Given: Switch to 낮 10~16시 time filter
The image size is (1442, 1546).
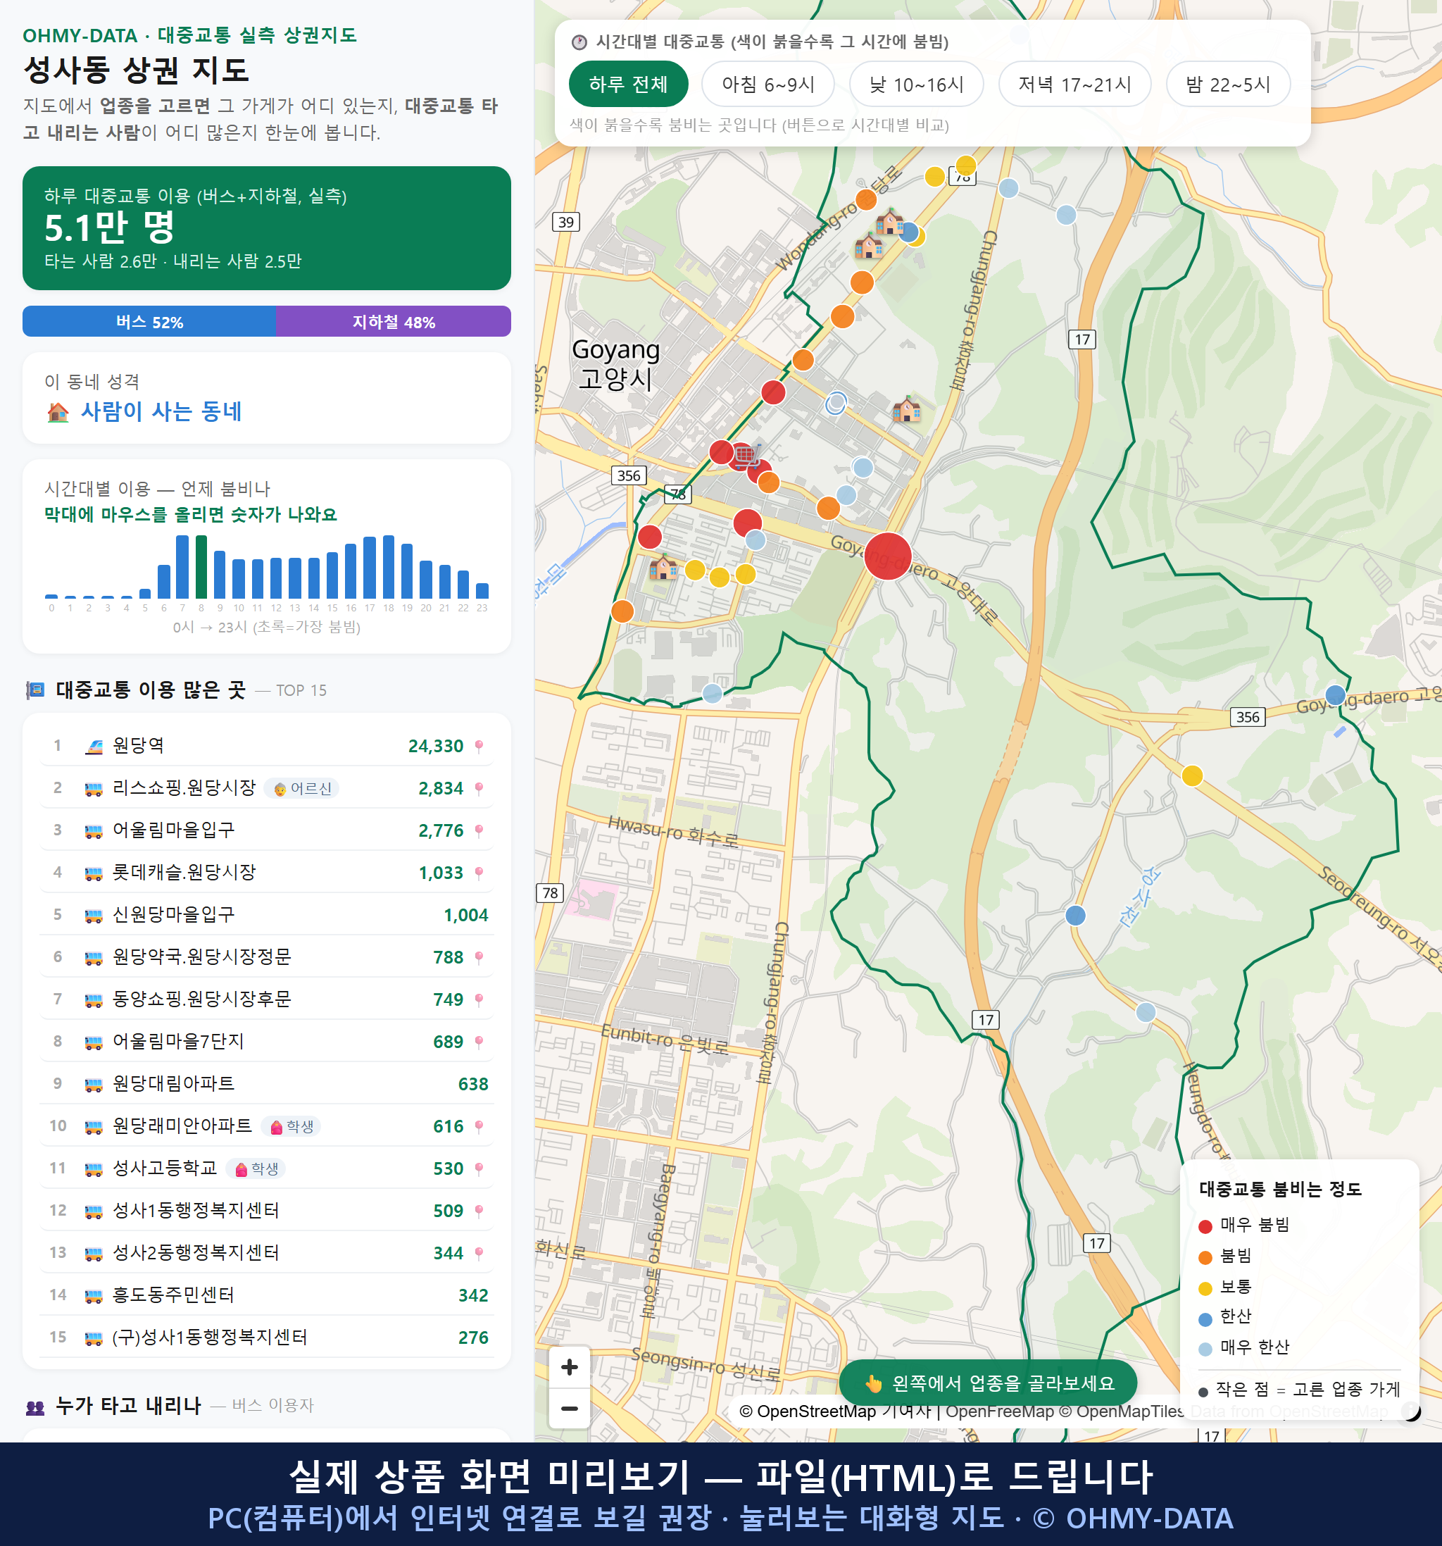Looking at the screenshot, I should coord(916,84).
